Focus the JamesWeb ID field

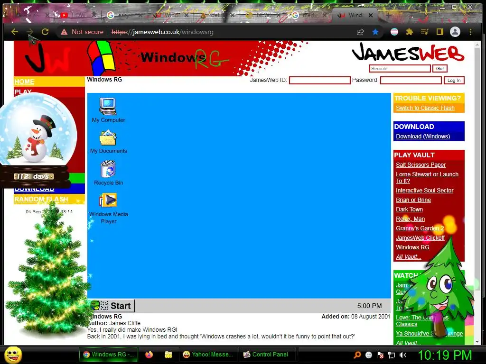click(319, 80)
